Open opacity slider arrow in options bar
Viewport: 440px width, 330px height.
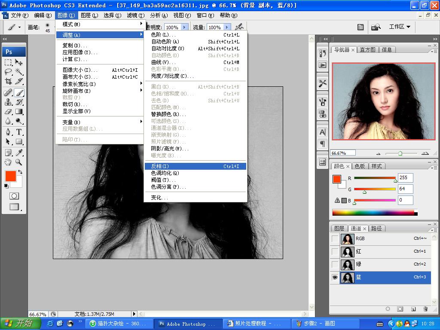point(184,27)
